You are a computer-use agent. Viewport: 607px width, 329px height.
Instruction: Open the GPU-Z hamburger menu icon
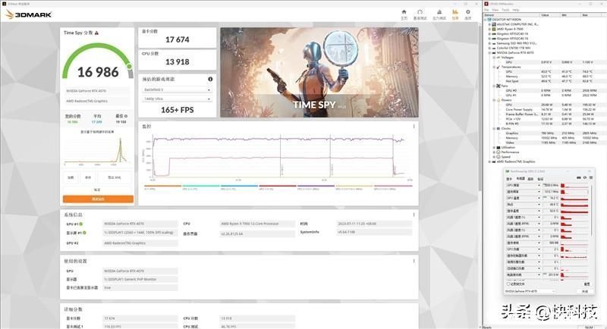tap(591, 178)
